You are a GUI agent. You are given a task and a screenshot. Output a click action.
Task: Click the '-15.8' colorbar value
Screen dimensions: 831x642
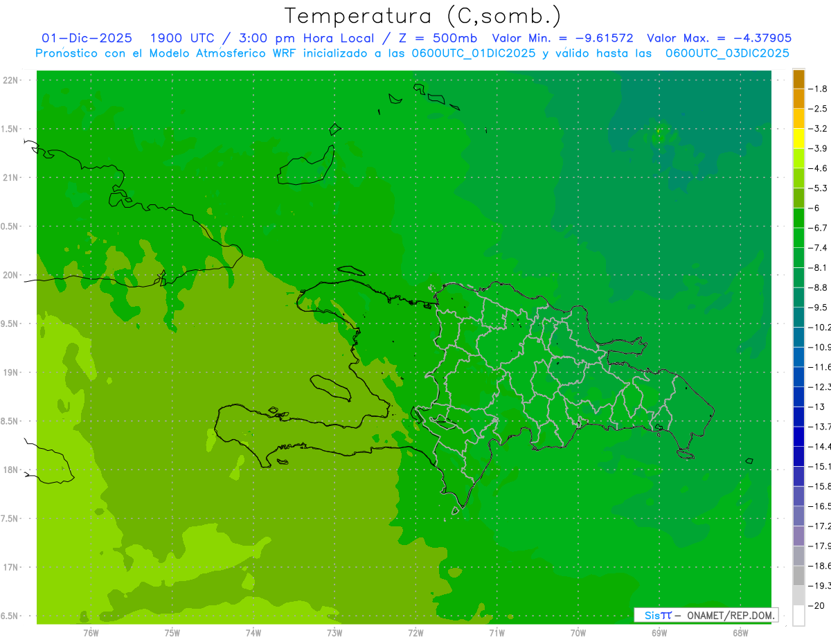pos(819,486)
